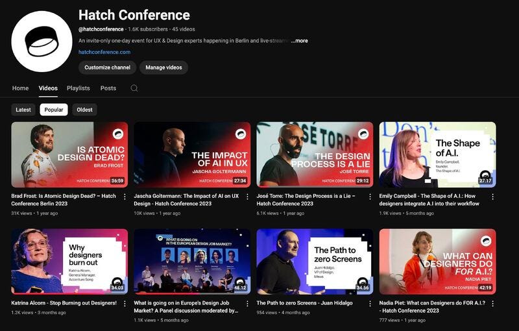Open Katrina Alcorn Stop Burning out Designers title
519x331 pixels.
click(x=64, y=303)
